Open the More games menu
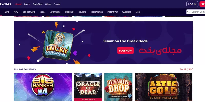 point(138,12)
